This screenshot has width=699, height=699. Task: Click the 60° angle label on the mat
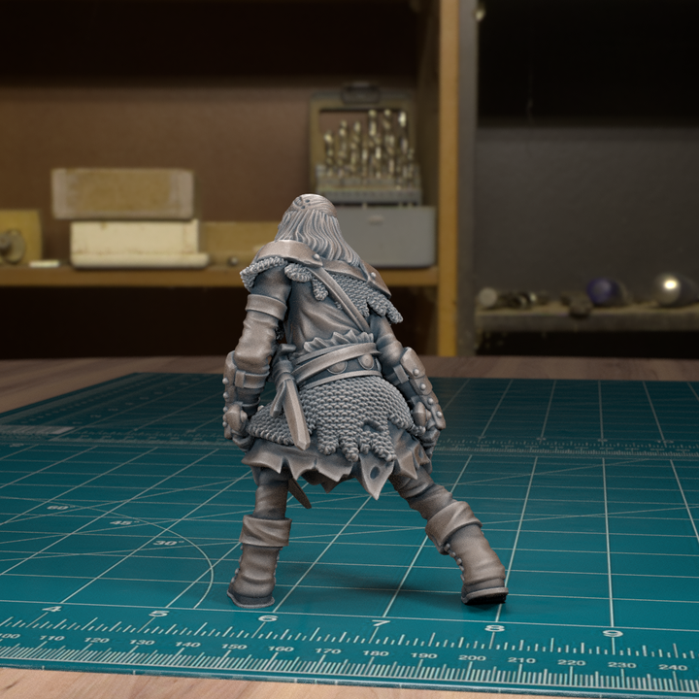click(x=58, y=508)
